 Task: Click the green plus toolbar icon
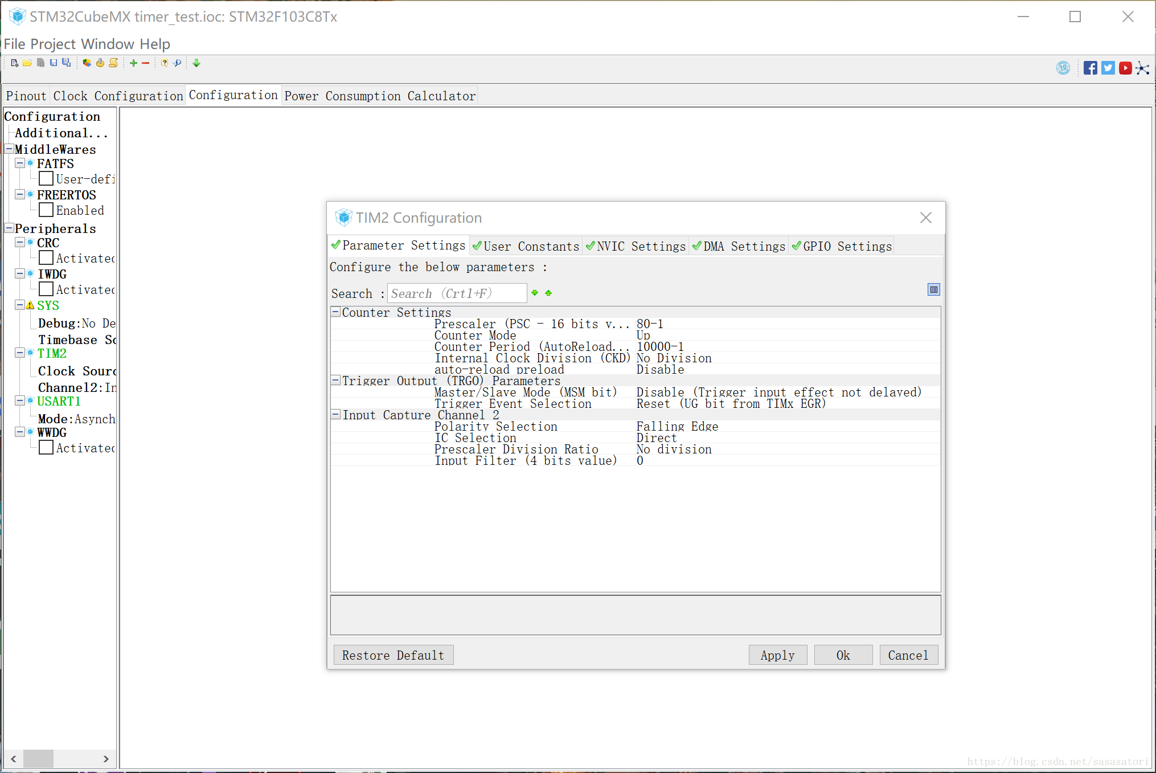(x=133, y=63)
